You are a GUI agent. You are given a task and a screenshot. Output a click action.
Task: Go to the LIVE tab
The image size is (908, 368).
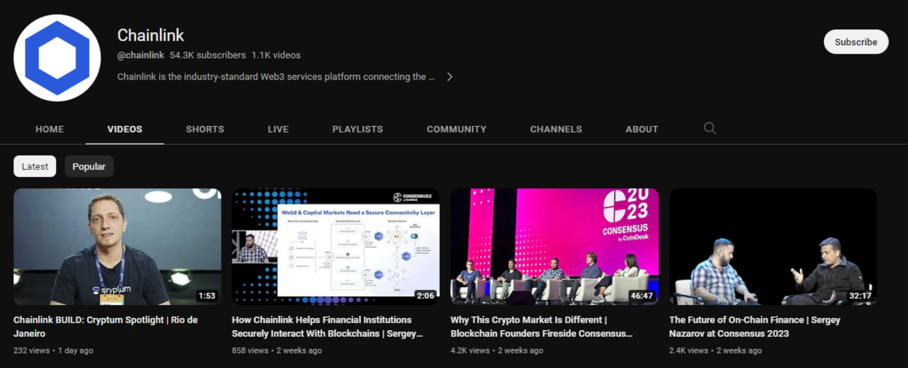pos(278,130)
